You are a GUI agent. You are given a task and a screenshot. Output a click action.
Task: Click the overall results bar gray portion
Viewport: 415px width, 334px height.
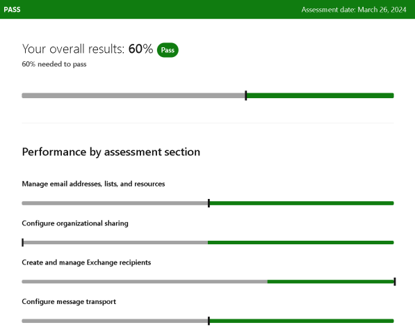133,95
